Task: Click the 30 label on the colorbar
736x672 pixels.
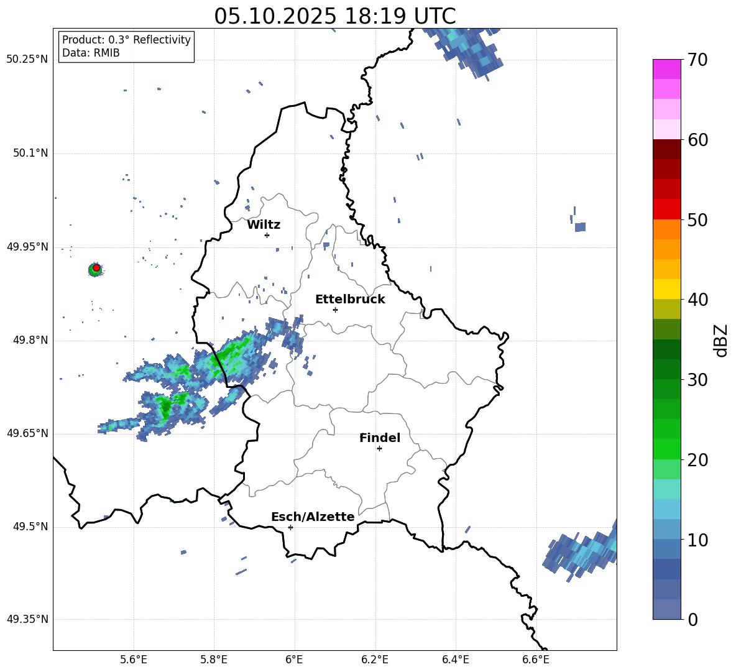Action: pyautogui.click(x=697, y=380)
